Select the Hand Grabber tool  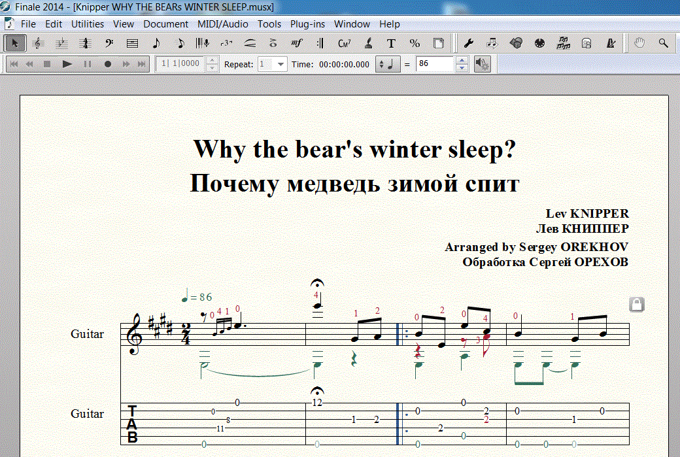pos(639,43)
